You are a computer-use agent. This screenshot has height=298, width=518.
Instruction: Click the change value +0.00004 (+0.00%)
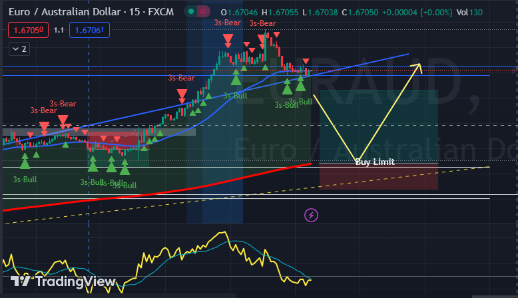click(417, 13)
